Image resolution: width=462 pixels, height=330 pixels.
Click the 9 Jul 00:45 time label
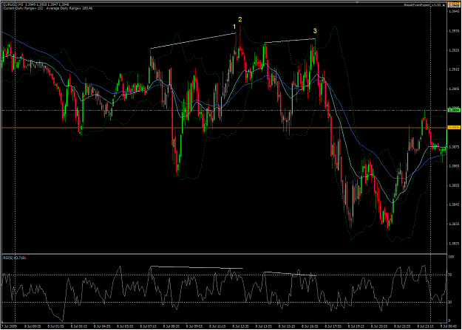click(x=449, y=326)
